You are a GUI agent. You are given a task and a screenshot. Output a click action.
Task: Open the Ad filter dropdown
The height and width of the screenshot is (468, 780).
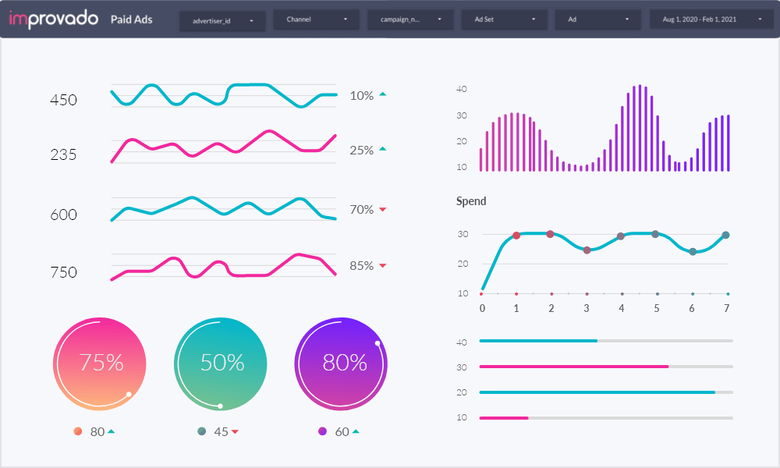tap(597, 19)
